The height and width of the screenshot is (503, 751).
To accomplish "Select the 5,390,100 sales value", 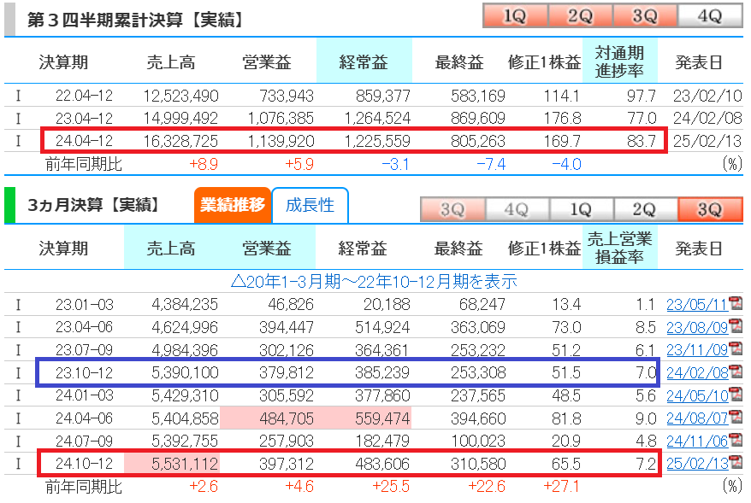I will tap(185, 372).
